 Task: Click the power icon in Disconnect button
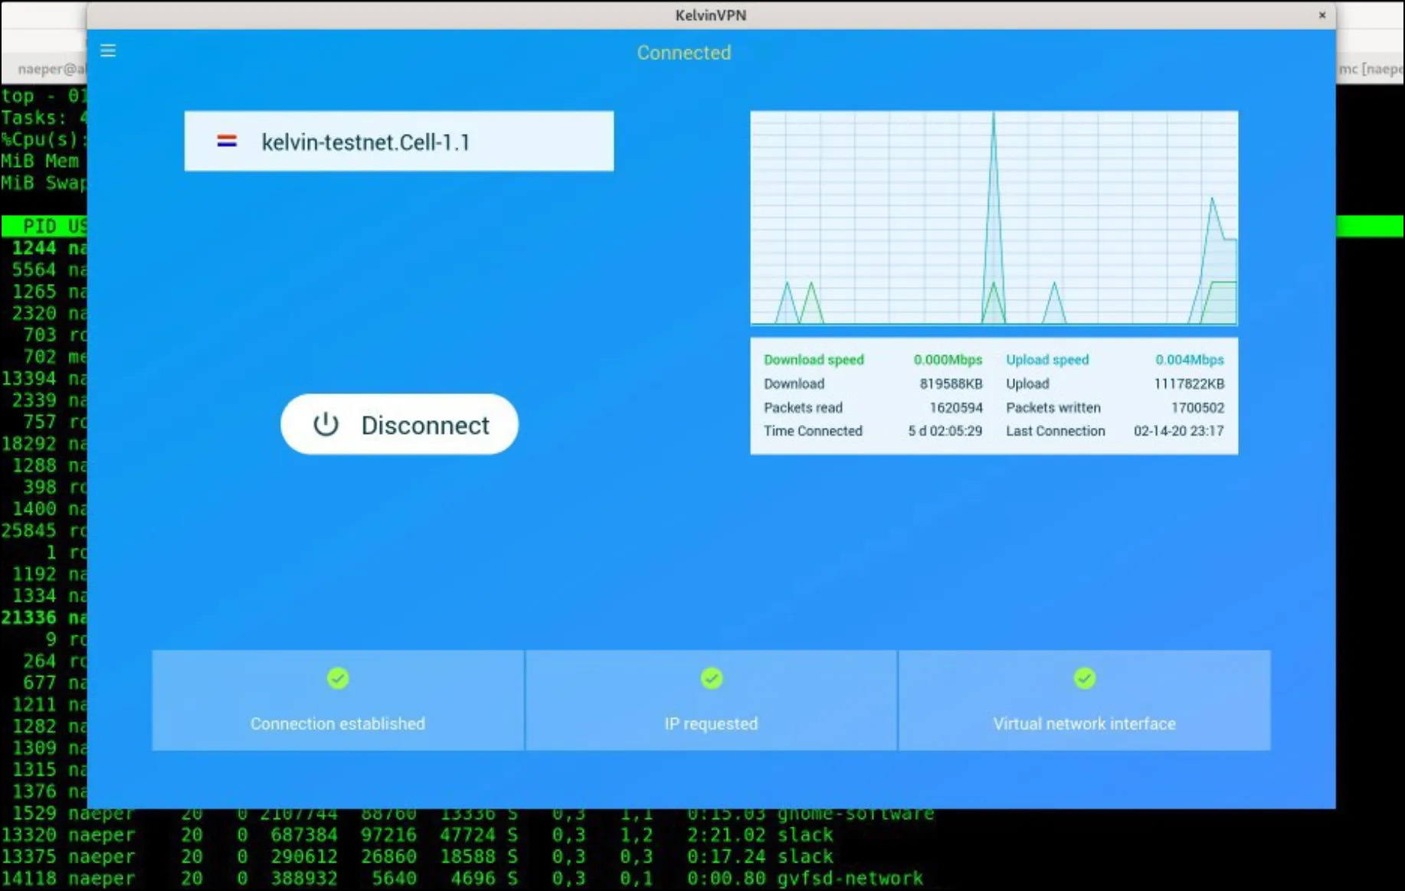(326, 424)
